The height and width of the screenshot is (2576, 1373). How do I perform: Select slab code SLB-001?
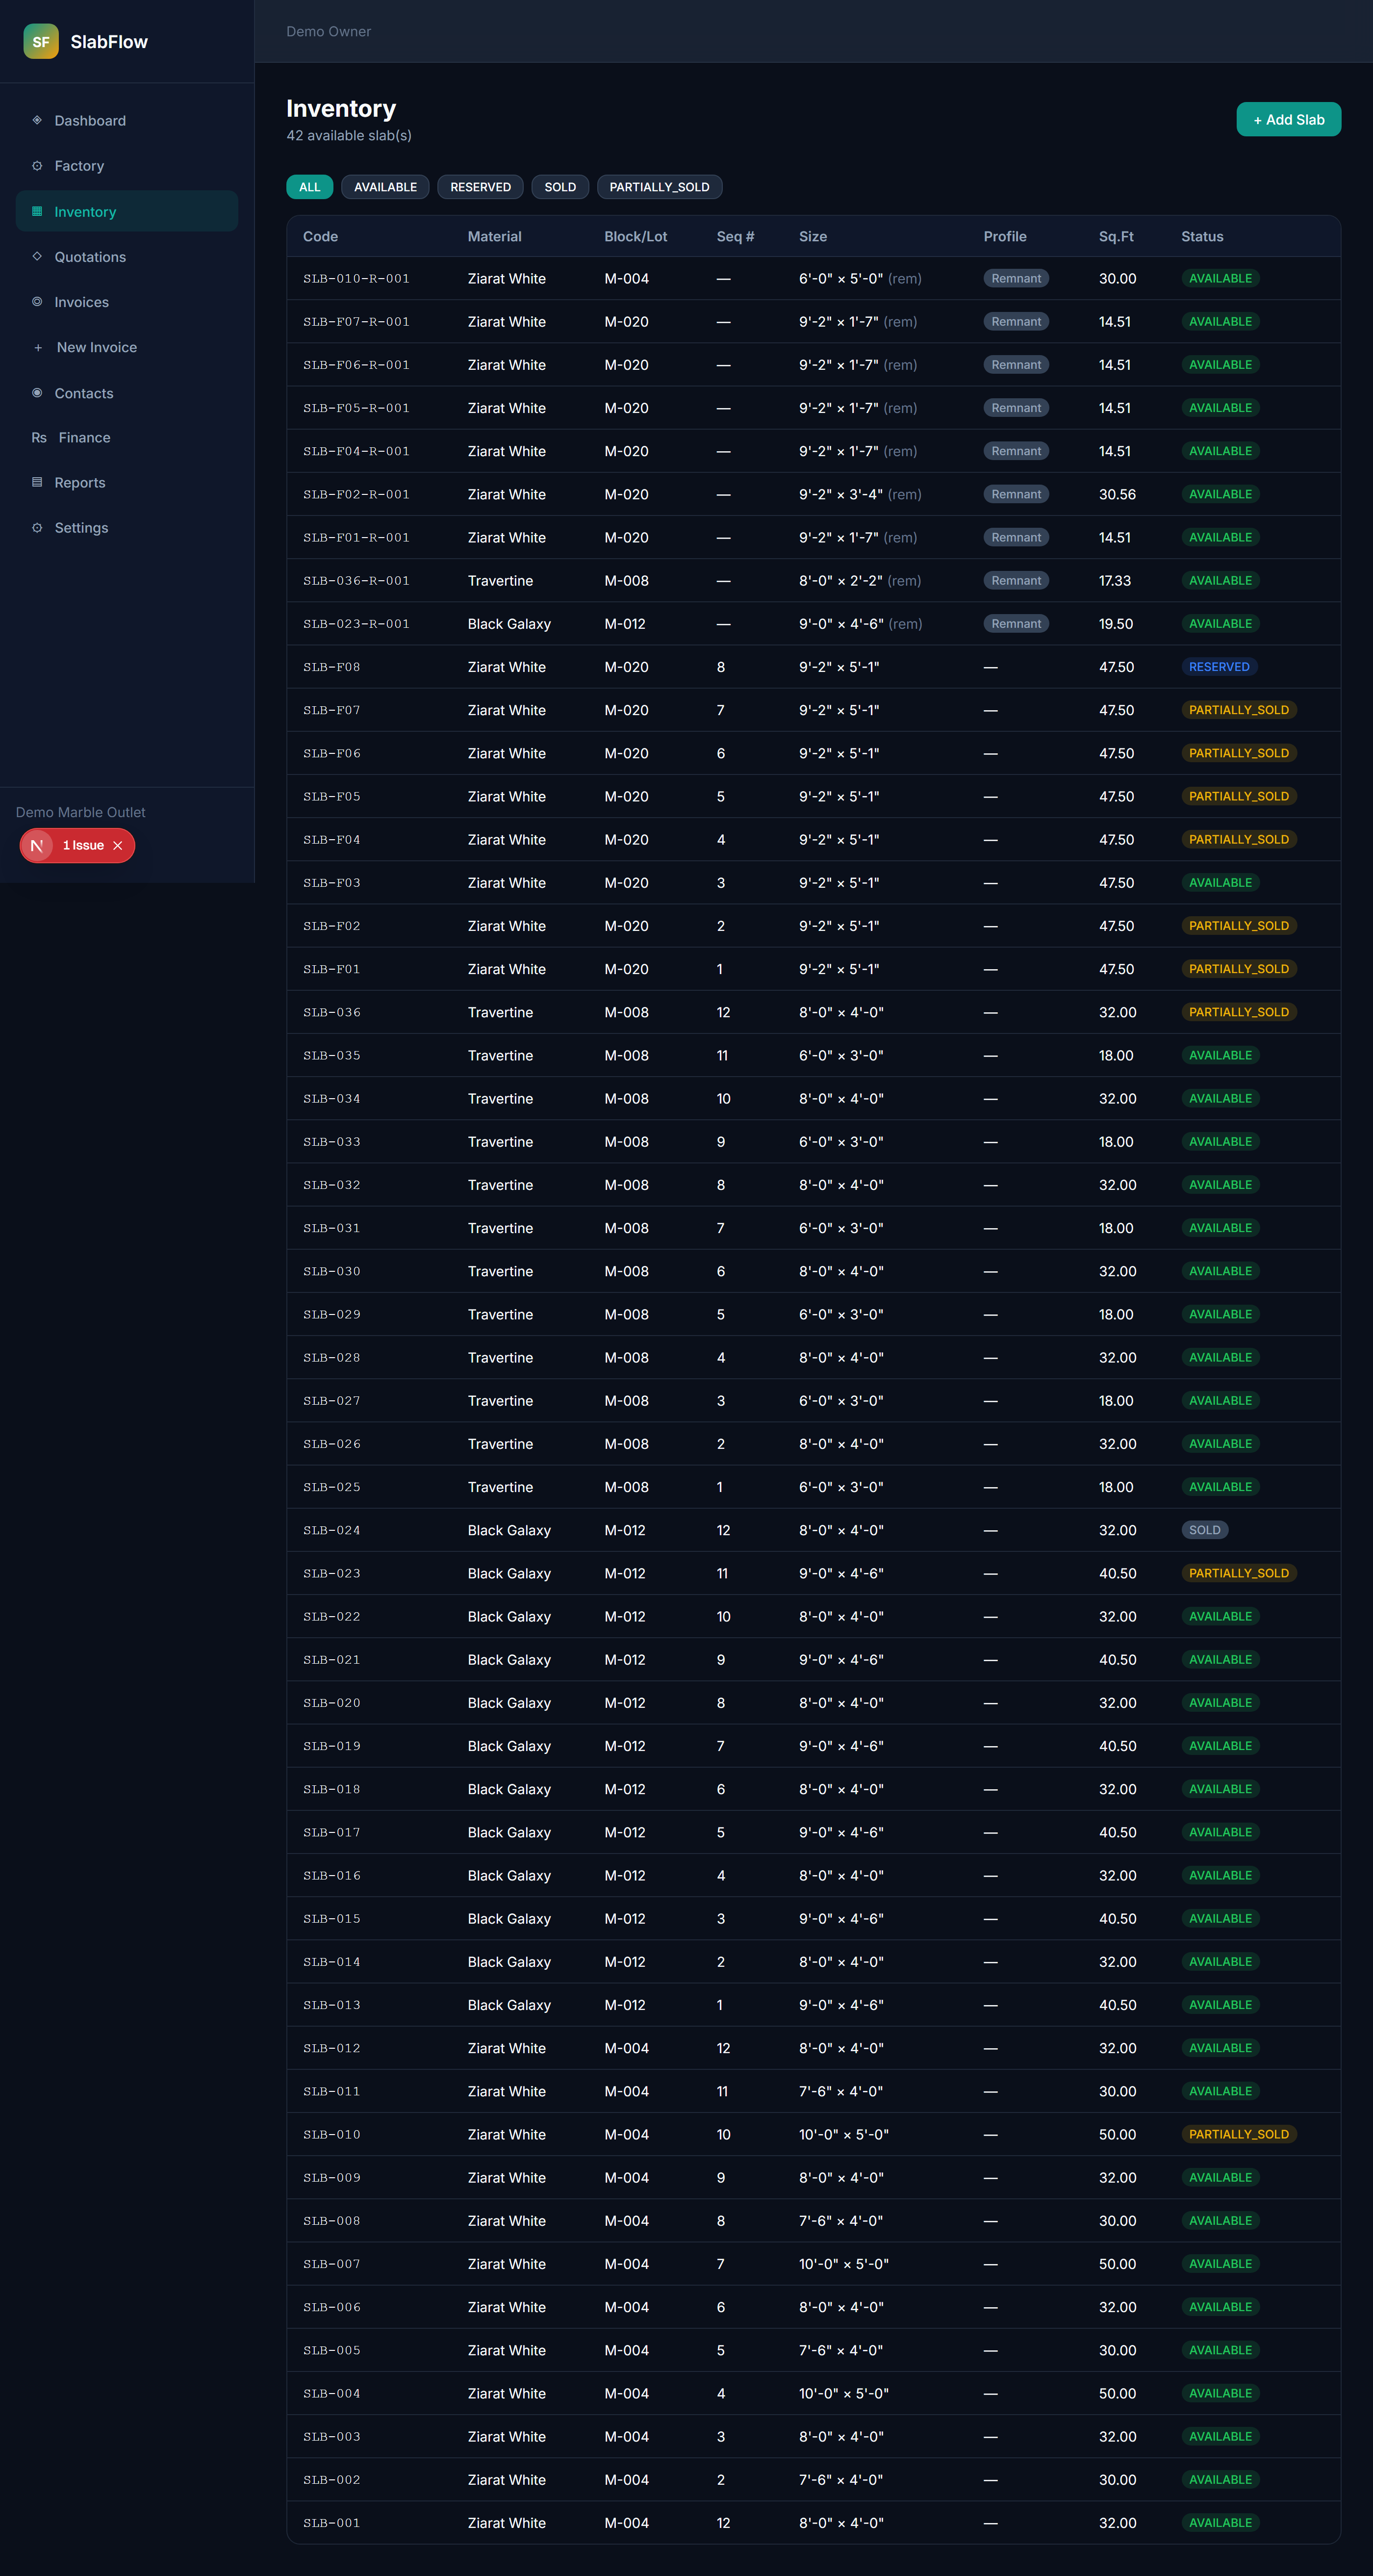(332, 2523)
